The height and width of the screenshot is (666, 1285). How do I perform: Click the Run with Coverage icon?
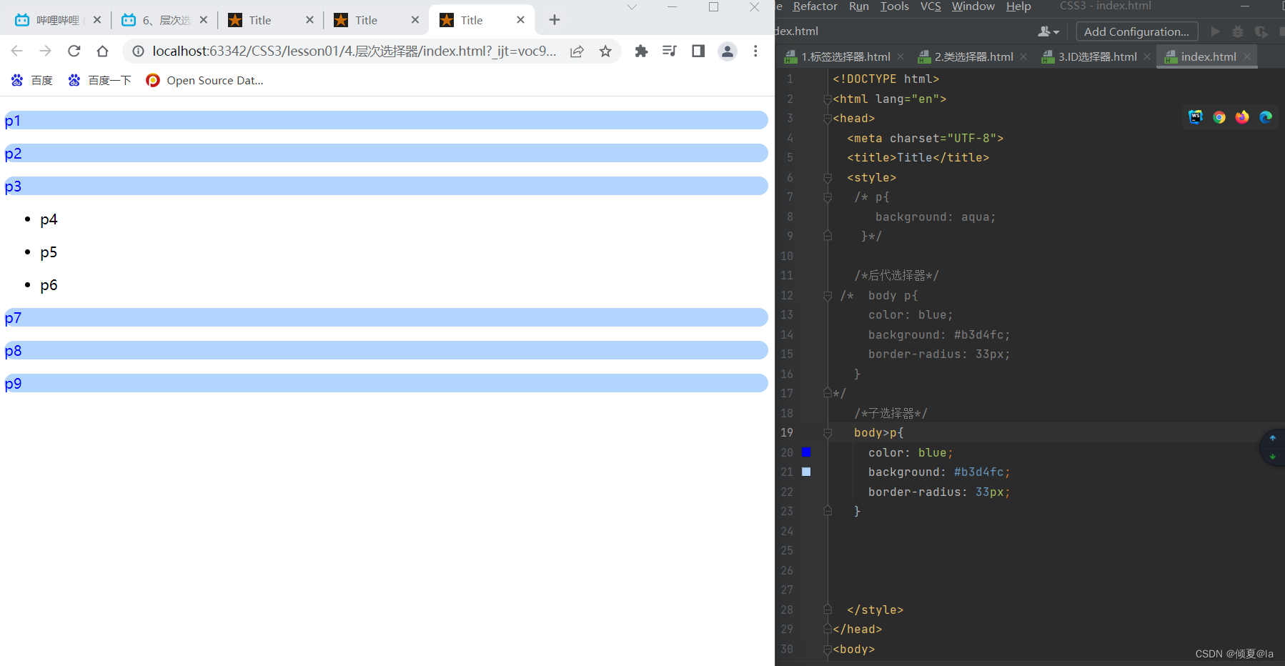click(1261, 31)
